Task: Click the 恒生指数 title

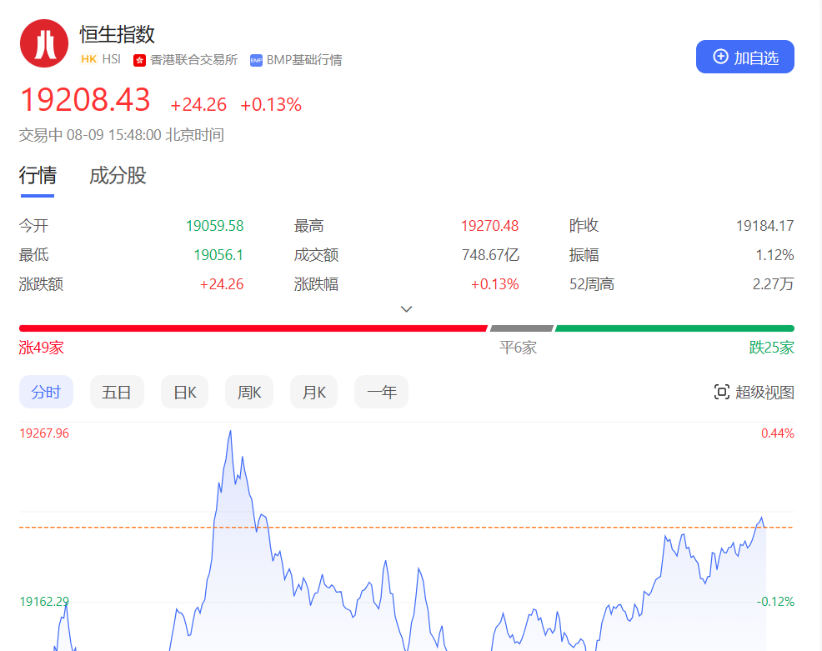Action: coord(118,35)
